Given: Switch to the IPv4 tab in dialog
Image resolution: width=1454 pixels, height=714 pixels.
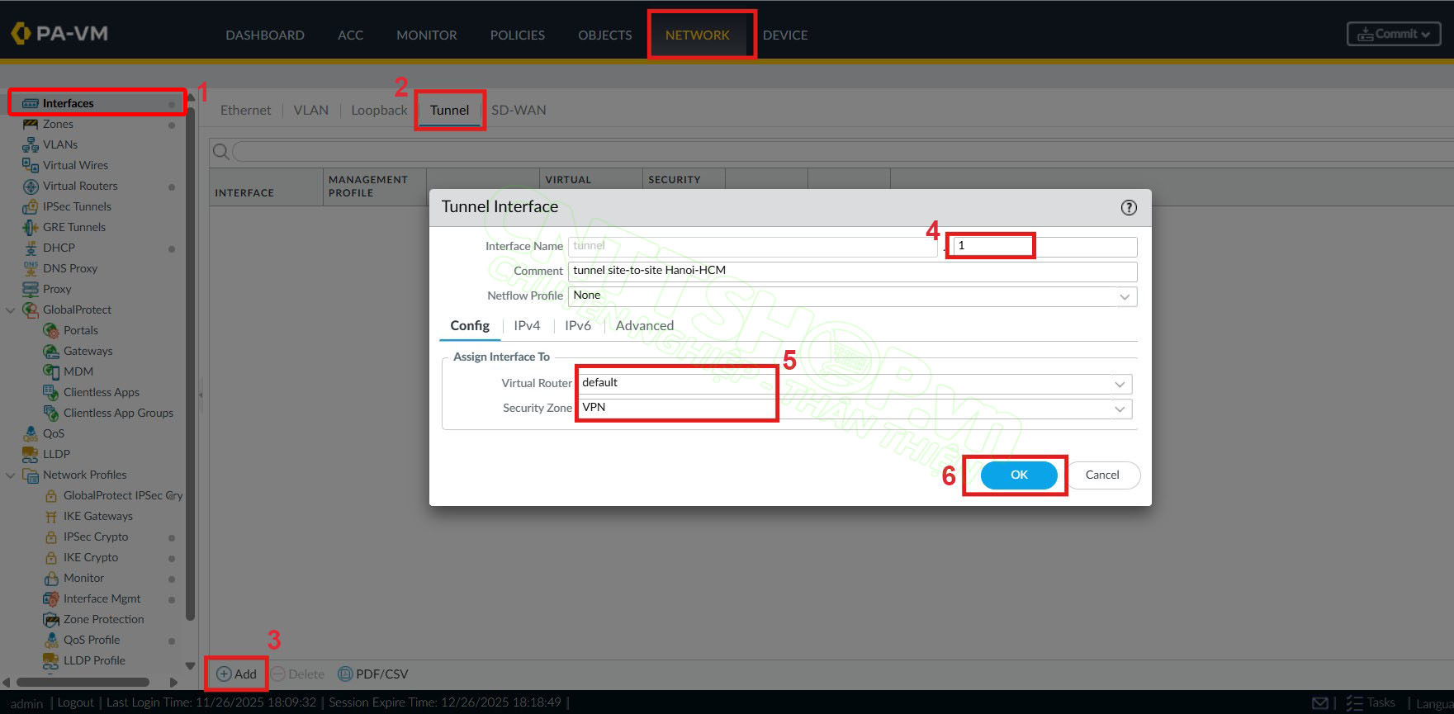Looking at the screenshot, I should tap(527, 326).
